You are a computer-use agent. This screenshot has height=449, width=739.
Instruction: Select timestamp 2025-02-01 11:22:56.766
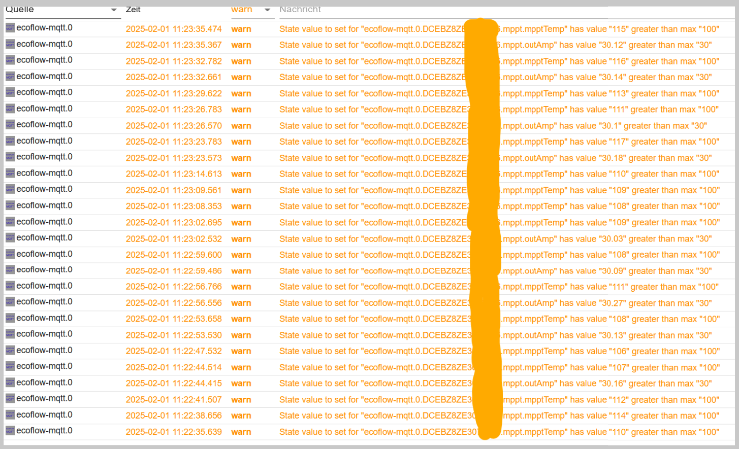[174, 287]
